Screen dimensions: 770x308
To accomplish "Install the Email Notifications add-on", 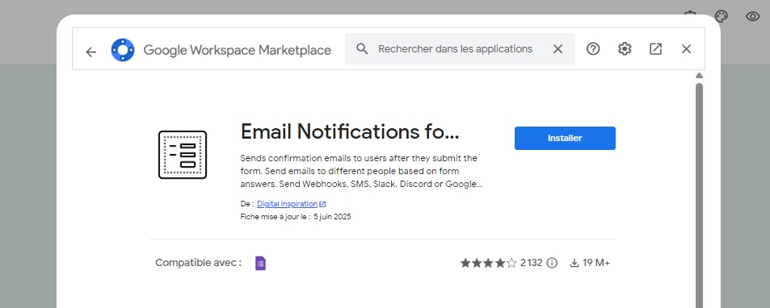I will click(565, 138).
